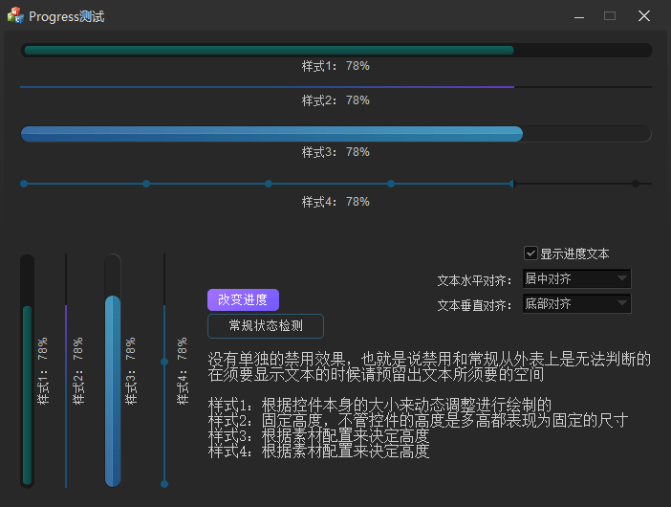Click the 样式2 description about 固定高度
671x507 pixels.
418,420
